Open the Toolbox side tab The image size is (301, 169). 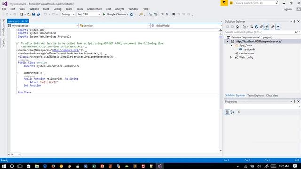3,43
